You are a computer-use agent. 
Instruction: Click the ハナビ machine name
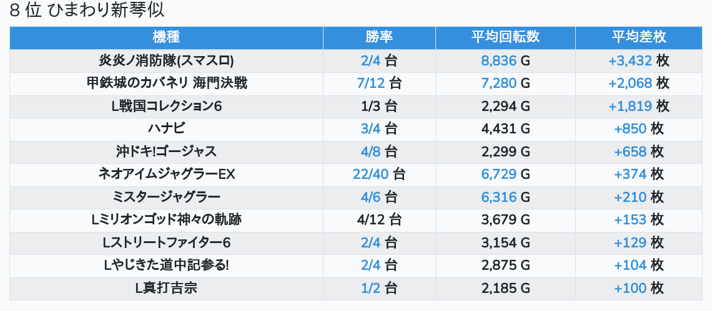point(166,129)
